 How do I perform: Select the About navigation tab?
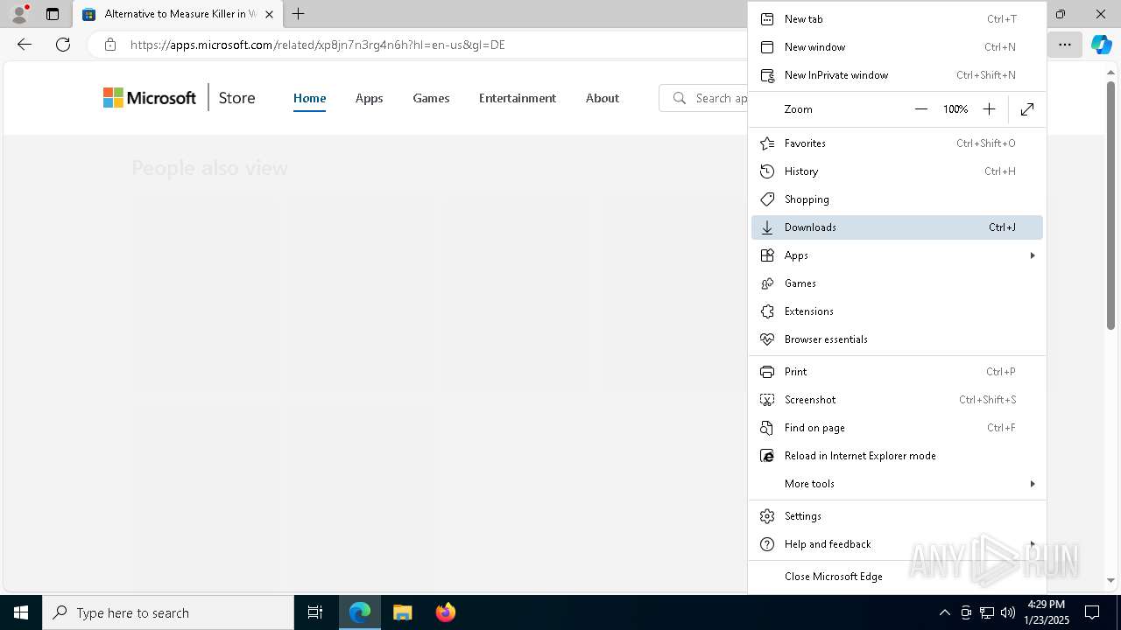click(603, 98)
